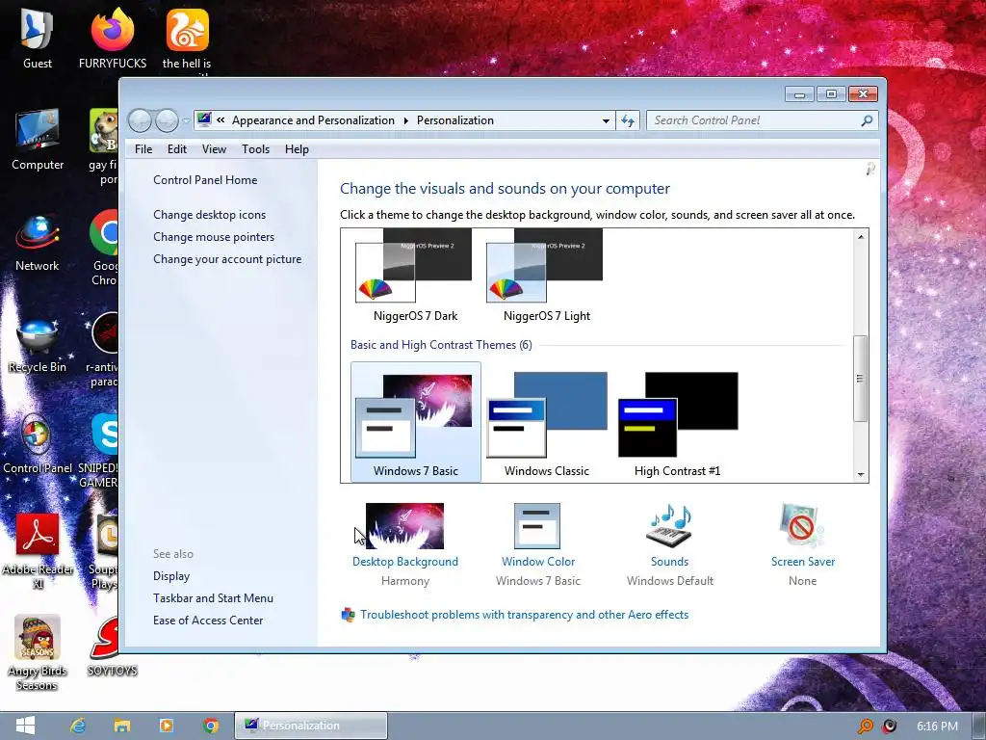Click the Show desktop strip on taskbar

click(979, 726)
